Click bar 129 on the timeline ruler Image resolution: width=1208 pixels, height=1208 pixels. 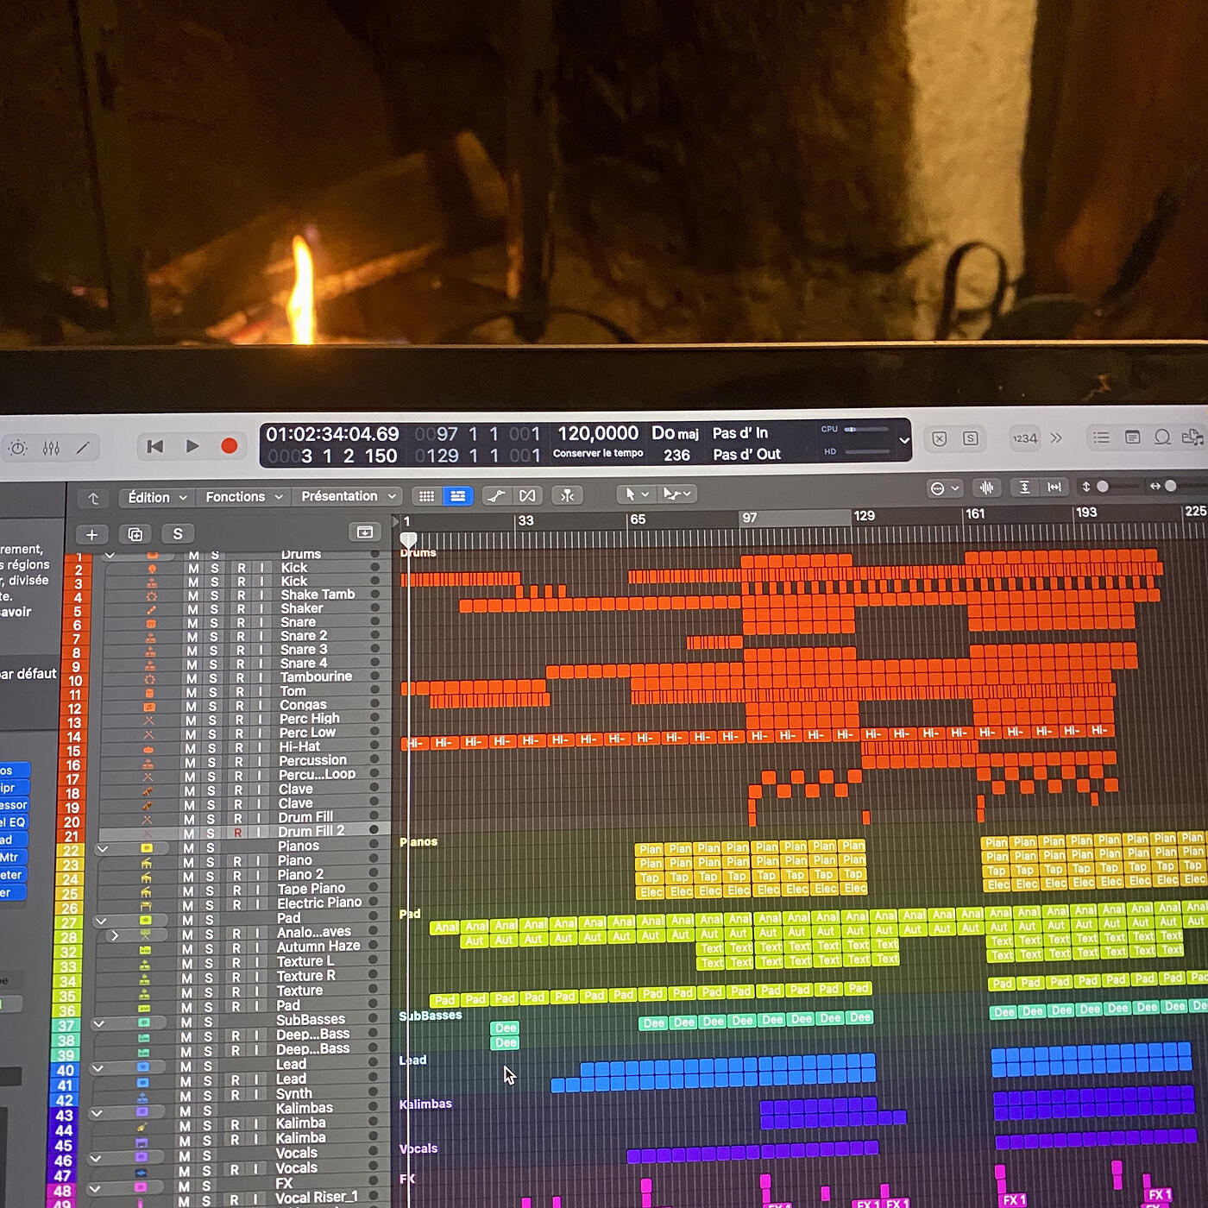[x=864, y=516]
